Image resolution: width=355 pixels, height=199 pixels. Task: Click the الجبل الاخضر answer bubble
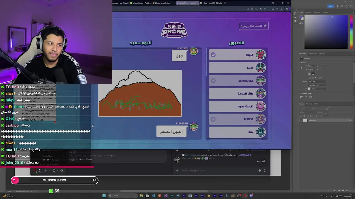pyautogui.click(x=171, y=131)
